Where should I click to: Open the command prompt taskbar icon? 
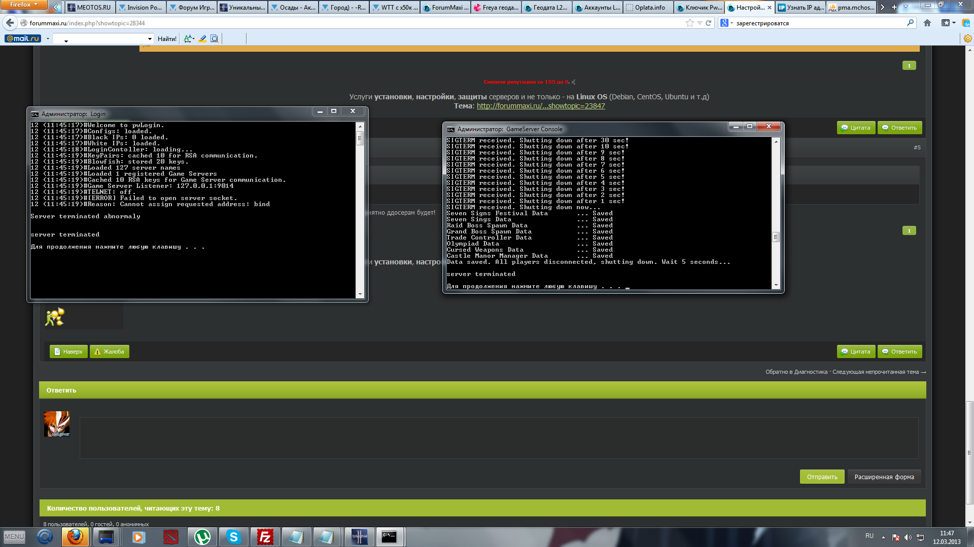pos(390,536)
